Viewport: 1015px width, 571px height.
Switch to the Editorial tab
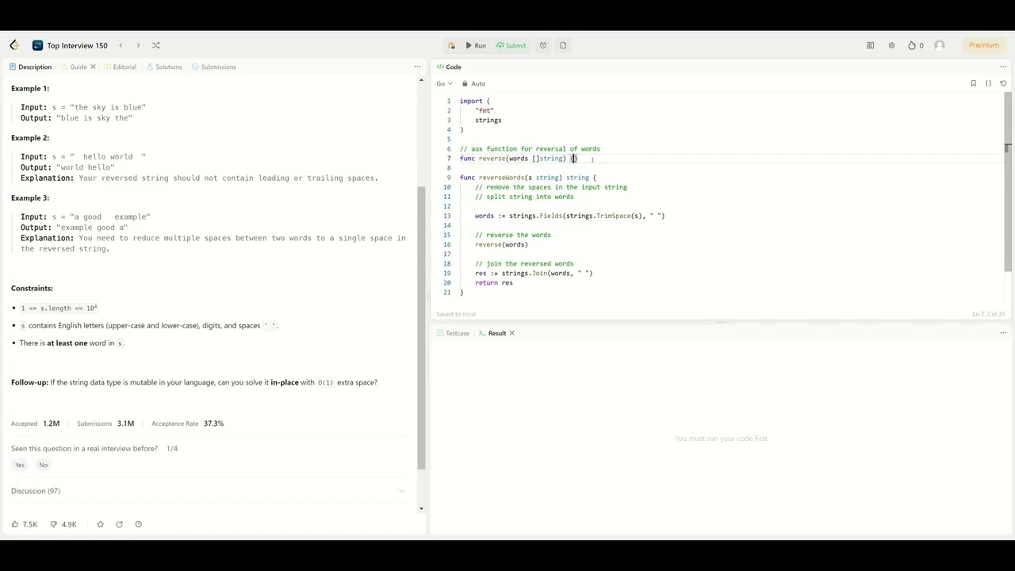pyautogui.click(x=120, y=67)
